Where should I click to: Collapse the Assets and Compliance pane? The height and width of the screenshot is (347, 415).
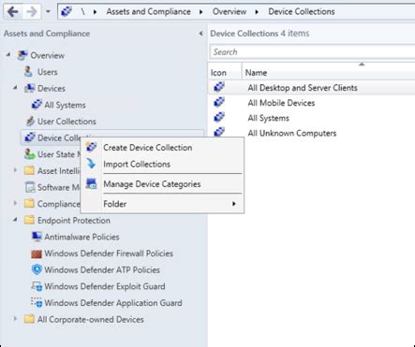coord(200,34)
